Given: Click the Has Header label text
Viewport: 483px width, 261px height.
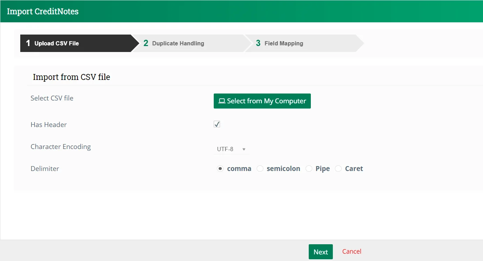Looking at the screenshot, I should pos(49,125).
